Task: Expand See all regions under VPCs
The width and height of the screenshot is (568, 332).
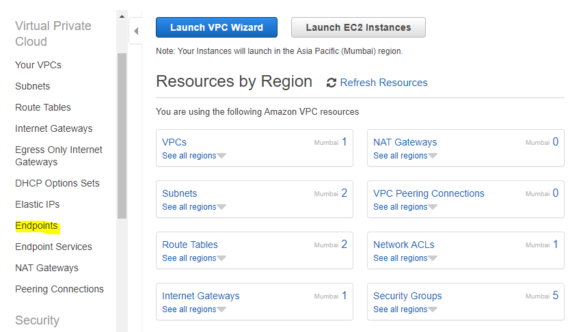Action: 194,156
